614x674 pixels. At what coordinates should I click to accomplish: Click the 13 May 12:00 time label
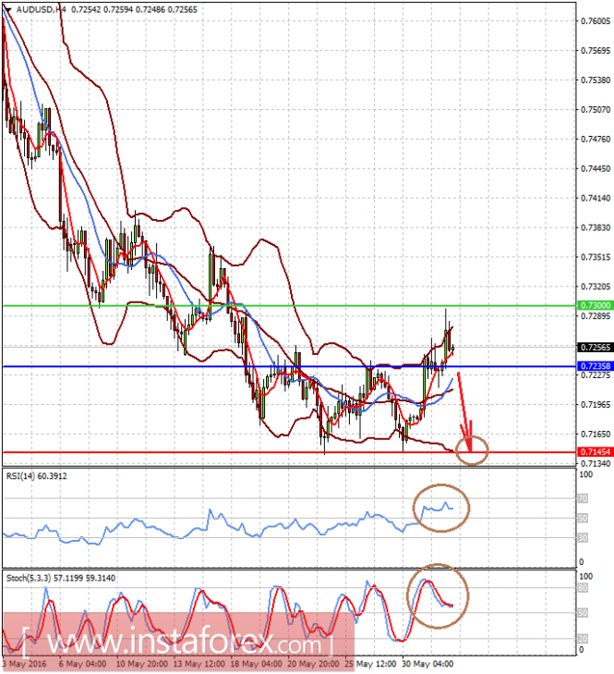(199, 664)
